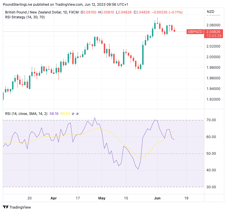Click the NZD currency label above price axis
Image resolution: width=227 pixels, height=212 pixels.
click(x=210, y=12)
